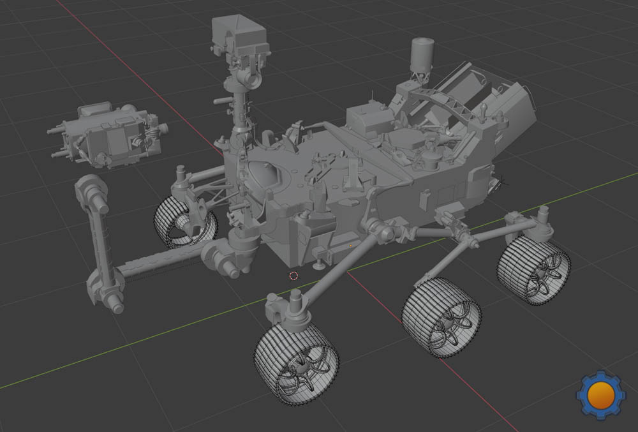Image resolution: width=638 pixels, height=432 pixels.
Task: Select the rover's mast camera head box
Action: [240, 36]
